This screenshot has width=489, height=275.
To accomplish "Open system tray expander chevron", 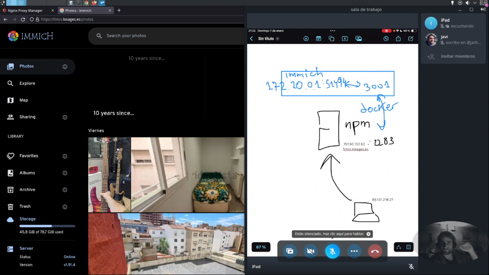I will coord(475,3).
